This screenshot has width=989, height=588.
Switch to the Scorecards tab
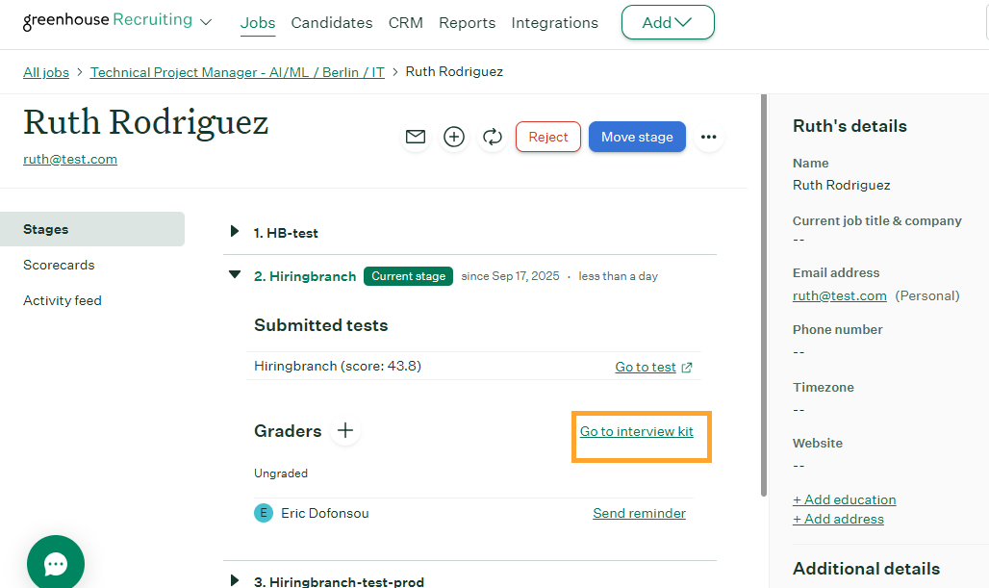(x=59, y=265)
